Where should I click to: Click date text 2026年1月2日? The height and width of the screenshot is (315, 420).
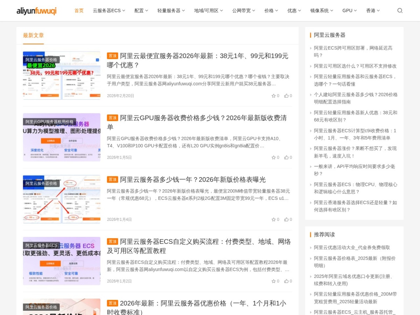(x=119, y=281)
